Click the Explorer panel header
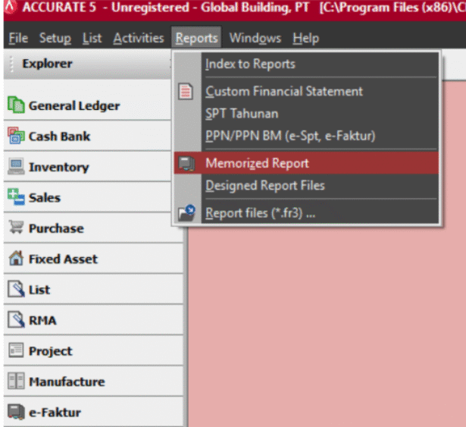The image size is (466, 427). pyautogui.click(x=88, y=64)
